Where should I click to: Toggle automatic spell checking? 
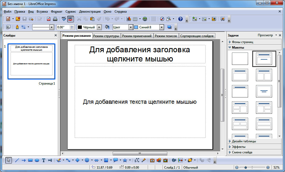(x=70, y=19)
